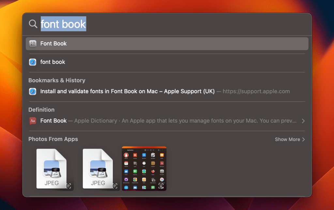This screenshot has height=210, width=334.
Task: Click Show More for Photos From Apps
Action: (287, 139)
